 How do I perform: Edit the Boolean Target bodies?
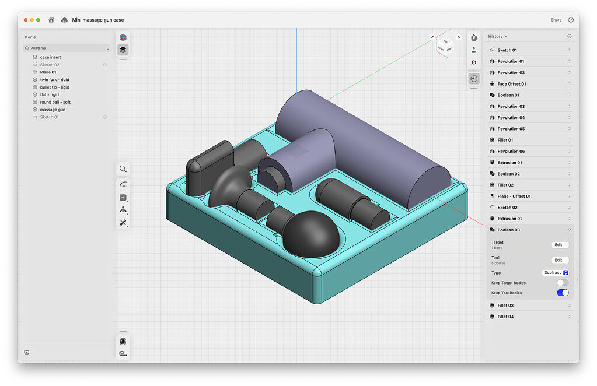click(x=559, y=244)
